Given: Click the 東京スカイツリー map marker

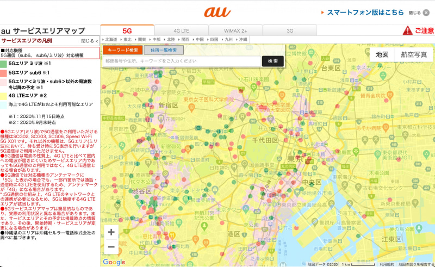Looking at the screenshot, I should 383,75.
